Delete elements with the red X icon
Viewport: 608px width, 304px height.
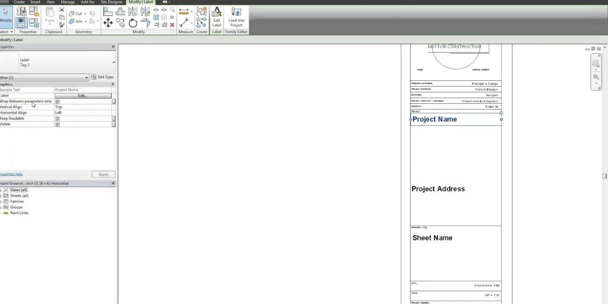click(172, 24)
